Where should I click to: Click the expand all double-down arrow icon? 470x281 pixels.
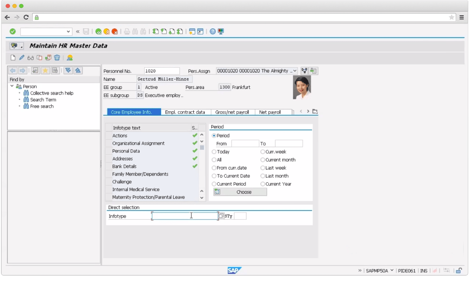(68, 70)
